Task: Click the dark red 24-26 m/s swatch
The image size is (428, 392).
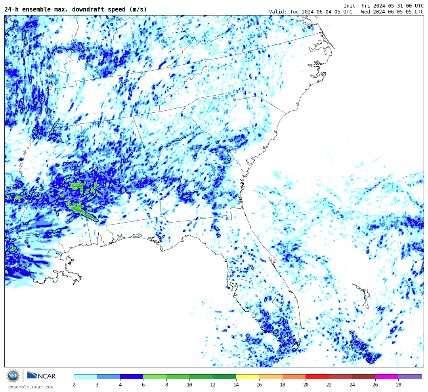Action: tap(363, 377)
